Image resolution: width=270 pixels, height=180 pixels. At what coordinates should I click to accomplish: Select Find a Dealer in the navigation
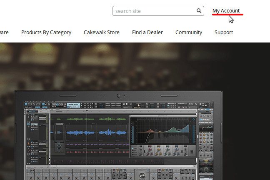click(147, 32)
